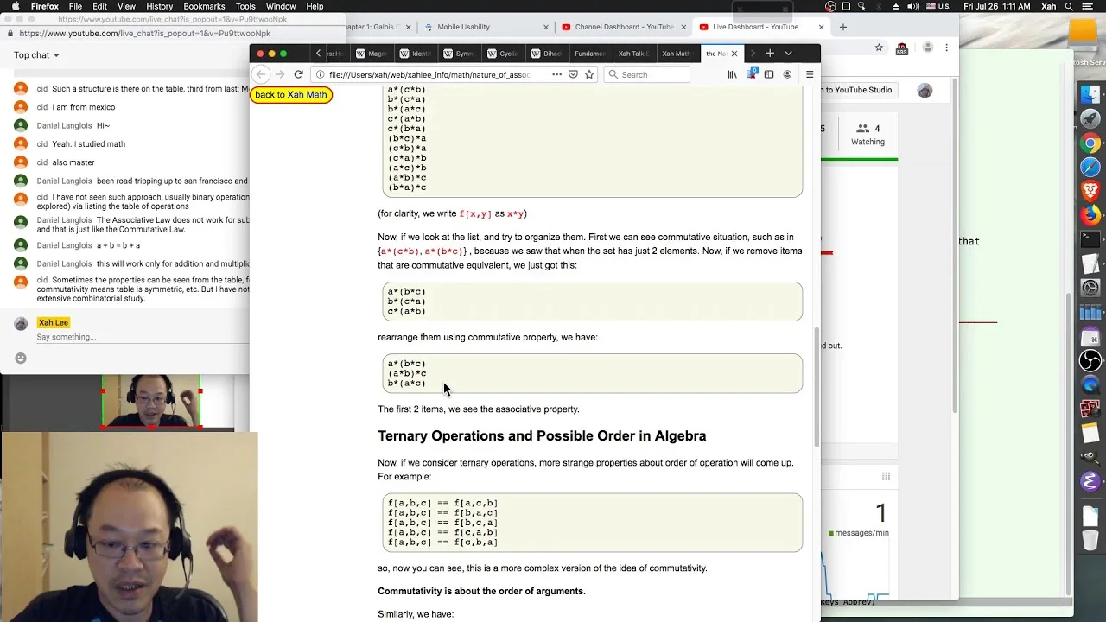Click the back to Xah Math button
This screenshot has height=622, width=1106.
click(x=291, y=95)
